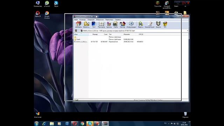Expand the archive path dropdown arrow
224x126 pixels.
point(188,31)
